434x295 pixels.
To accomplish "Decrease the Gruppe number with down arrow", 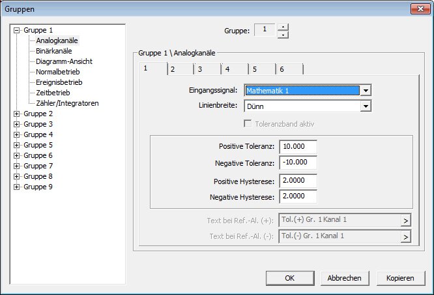I will click(283, 35).
